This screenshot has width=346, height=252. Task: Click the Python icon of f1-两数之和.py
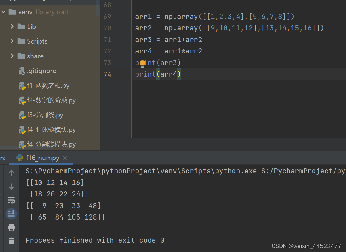(22, 86)
